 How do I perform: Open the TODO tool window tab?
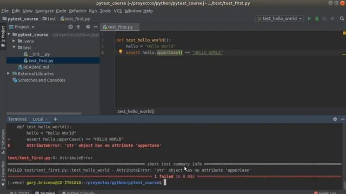(x=20, y=193)
